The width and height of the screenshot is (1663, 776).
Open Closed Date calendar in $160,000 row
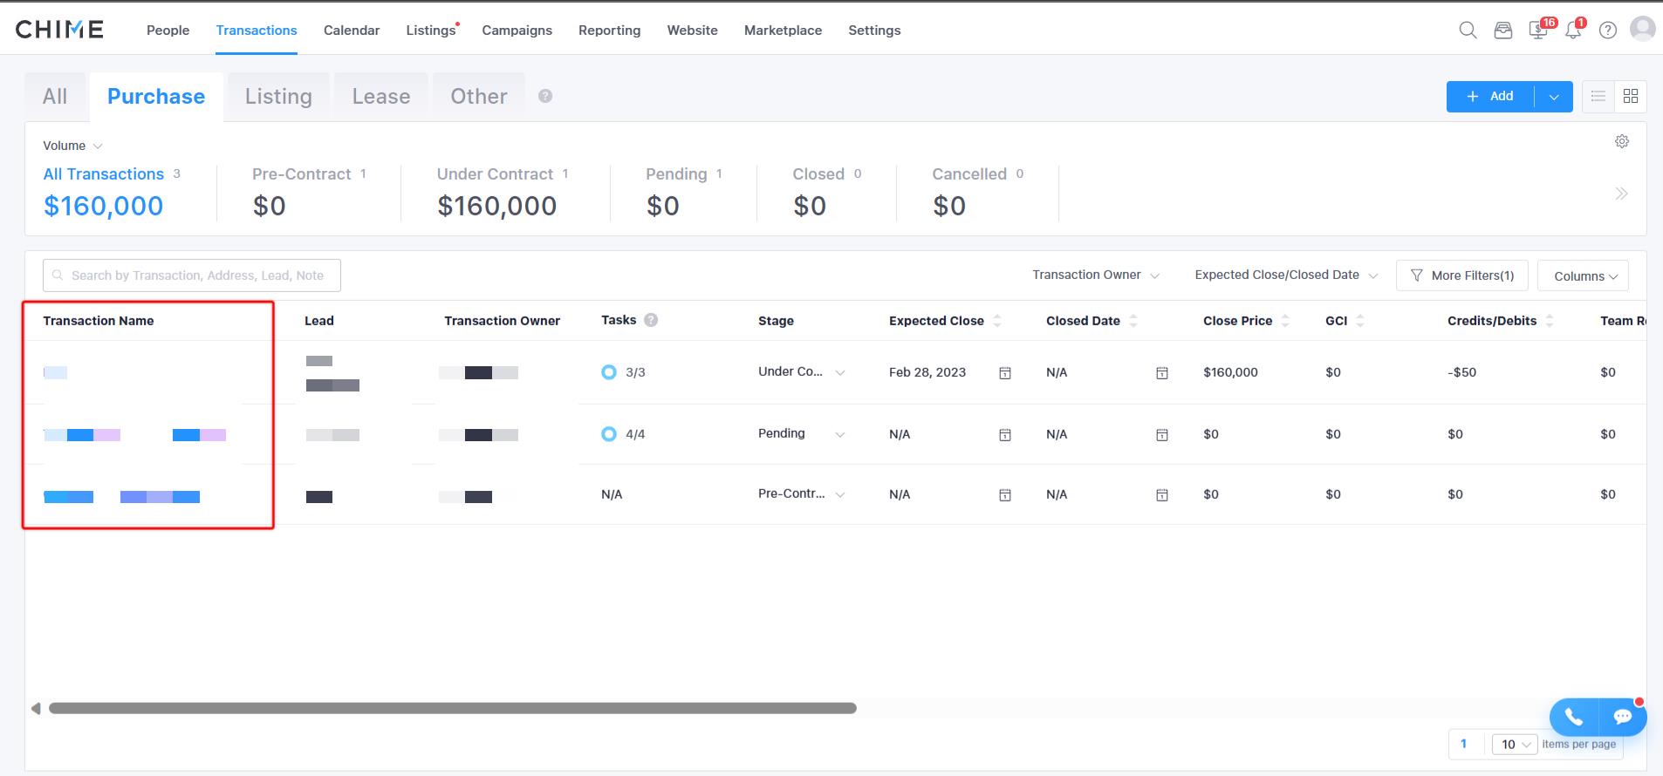[1162, 373]
